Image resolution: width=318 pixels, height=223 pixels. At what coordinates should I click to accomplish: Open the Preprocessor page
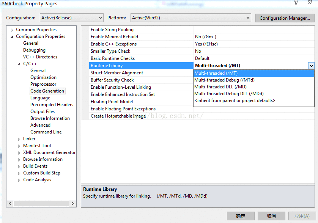click(x=43, y=84)
